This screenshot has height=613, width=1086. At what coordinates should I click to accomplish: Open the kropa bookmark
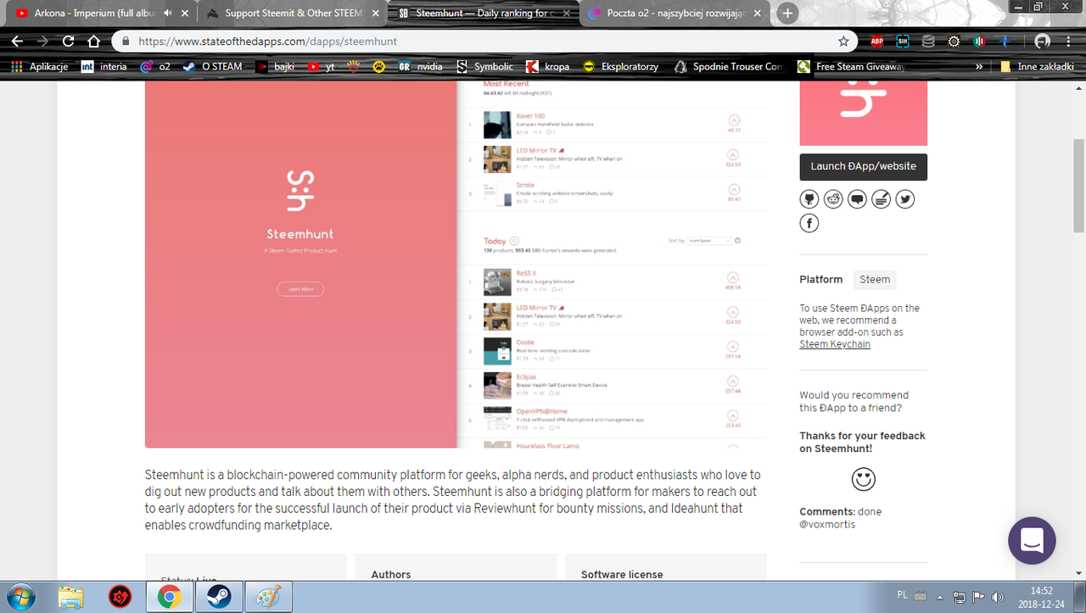pos(547,66)
